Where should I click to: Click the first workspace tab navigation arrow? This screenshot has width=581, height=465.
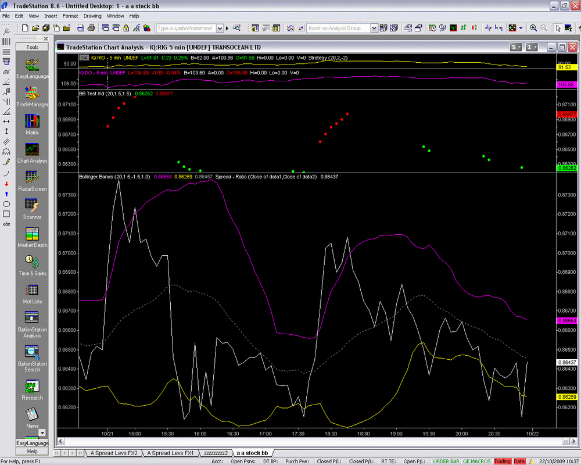point(58,453)
